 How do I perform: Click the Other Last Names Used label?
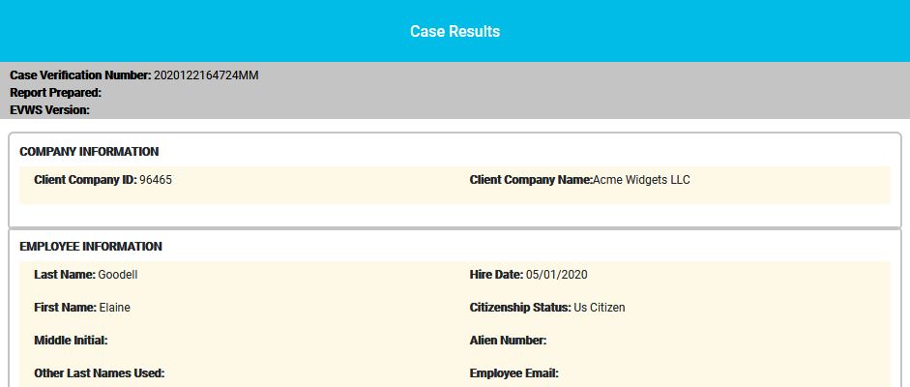coord(100,373)
